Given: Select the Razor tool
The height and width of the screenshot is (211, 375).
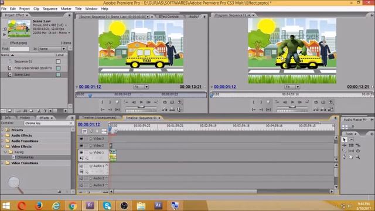Looking at the screenshot, I should coord(345,151).
